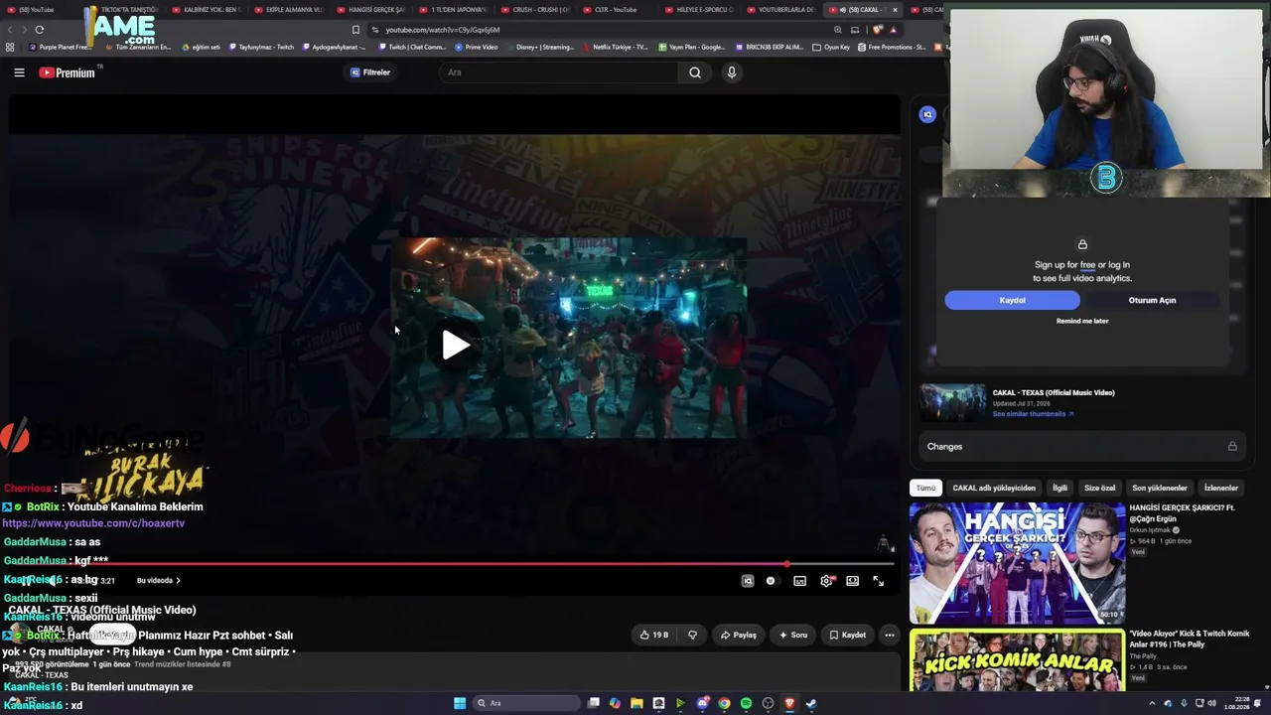1271x715 pixels.
Task: Select the 'Size özel' filter chip
Action: 1100,488
